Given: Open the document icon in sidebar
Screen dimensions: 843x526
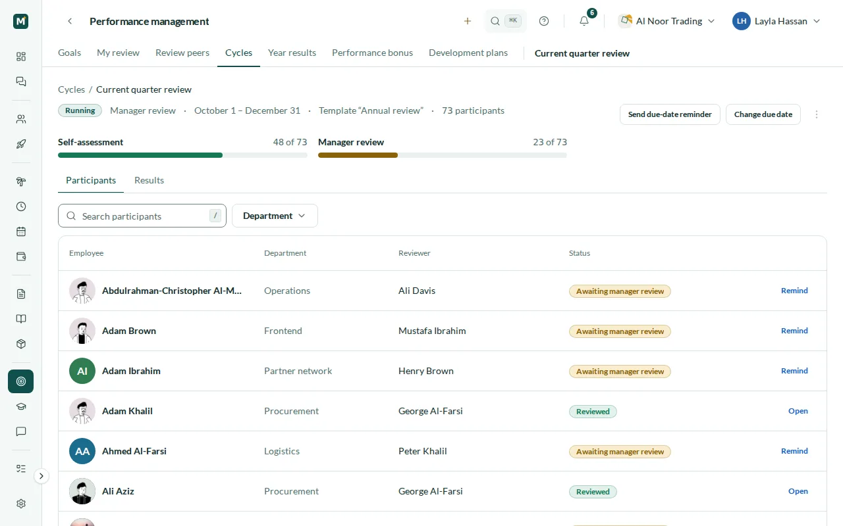Looking at the screenshot, I should pyautogui.click(x=21, y=294).
